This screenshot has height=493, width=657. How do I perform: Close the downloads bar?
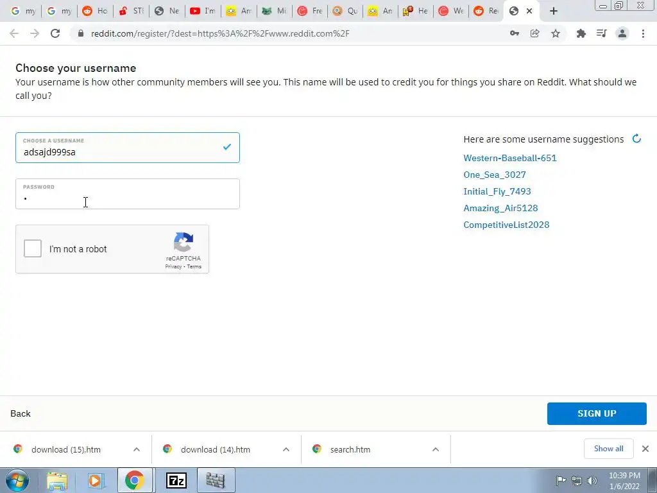coord(645,449)
